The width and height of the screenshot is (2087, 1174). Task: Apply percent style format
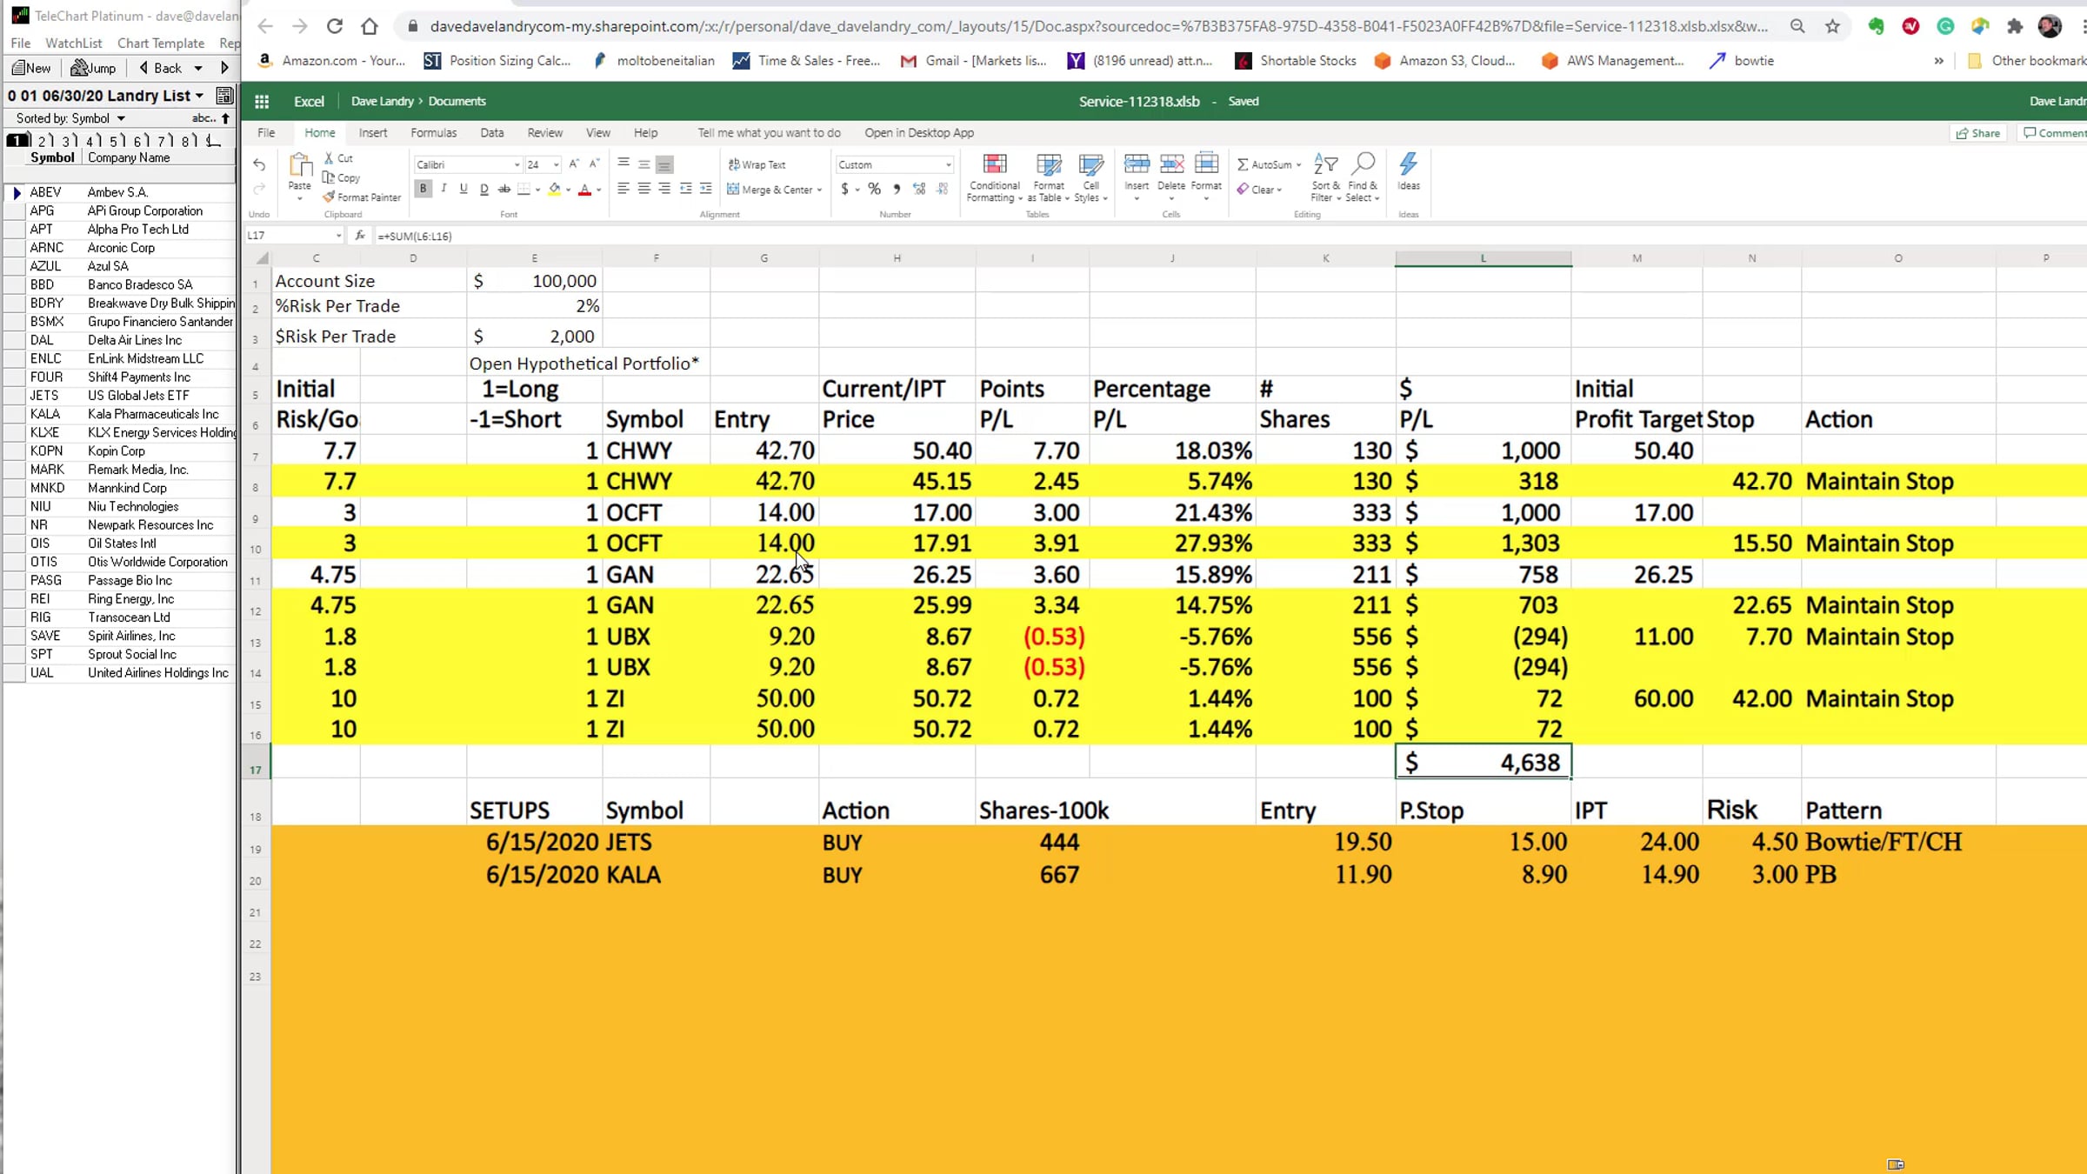click(x=875, y=189)
